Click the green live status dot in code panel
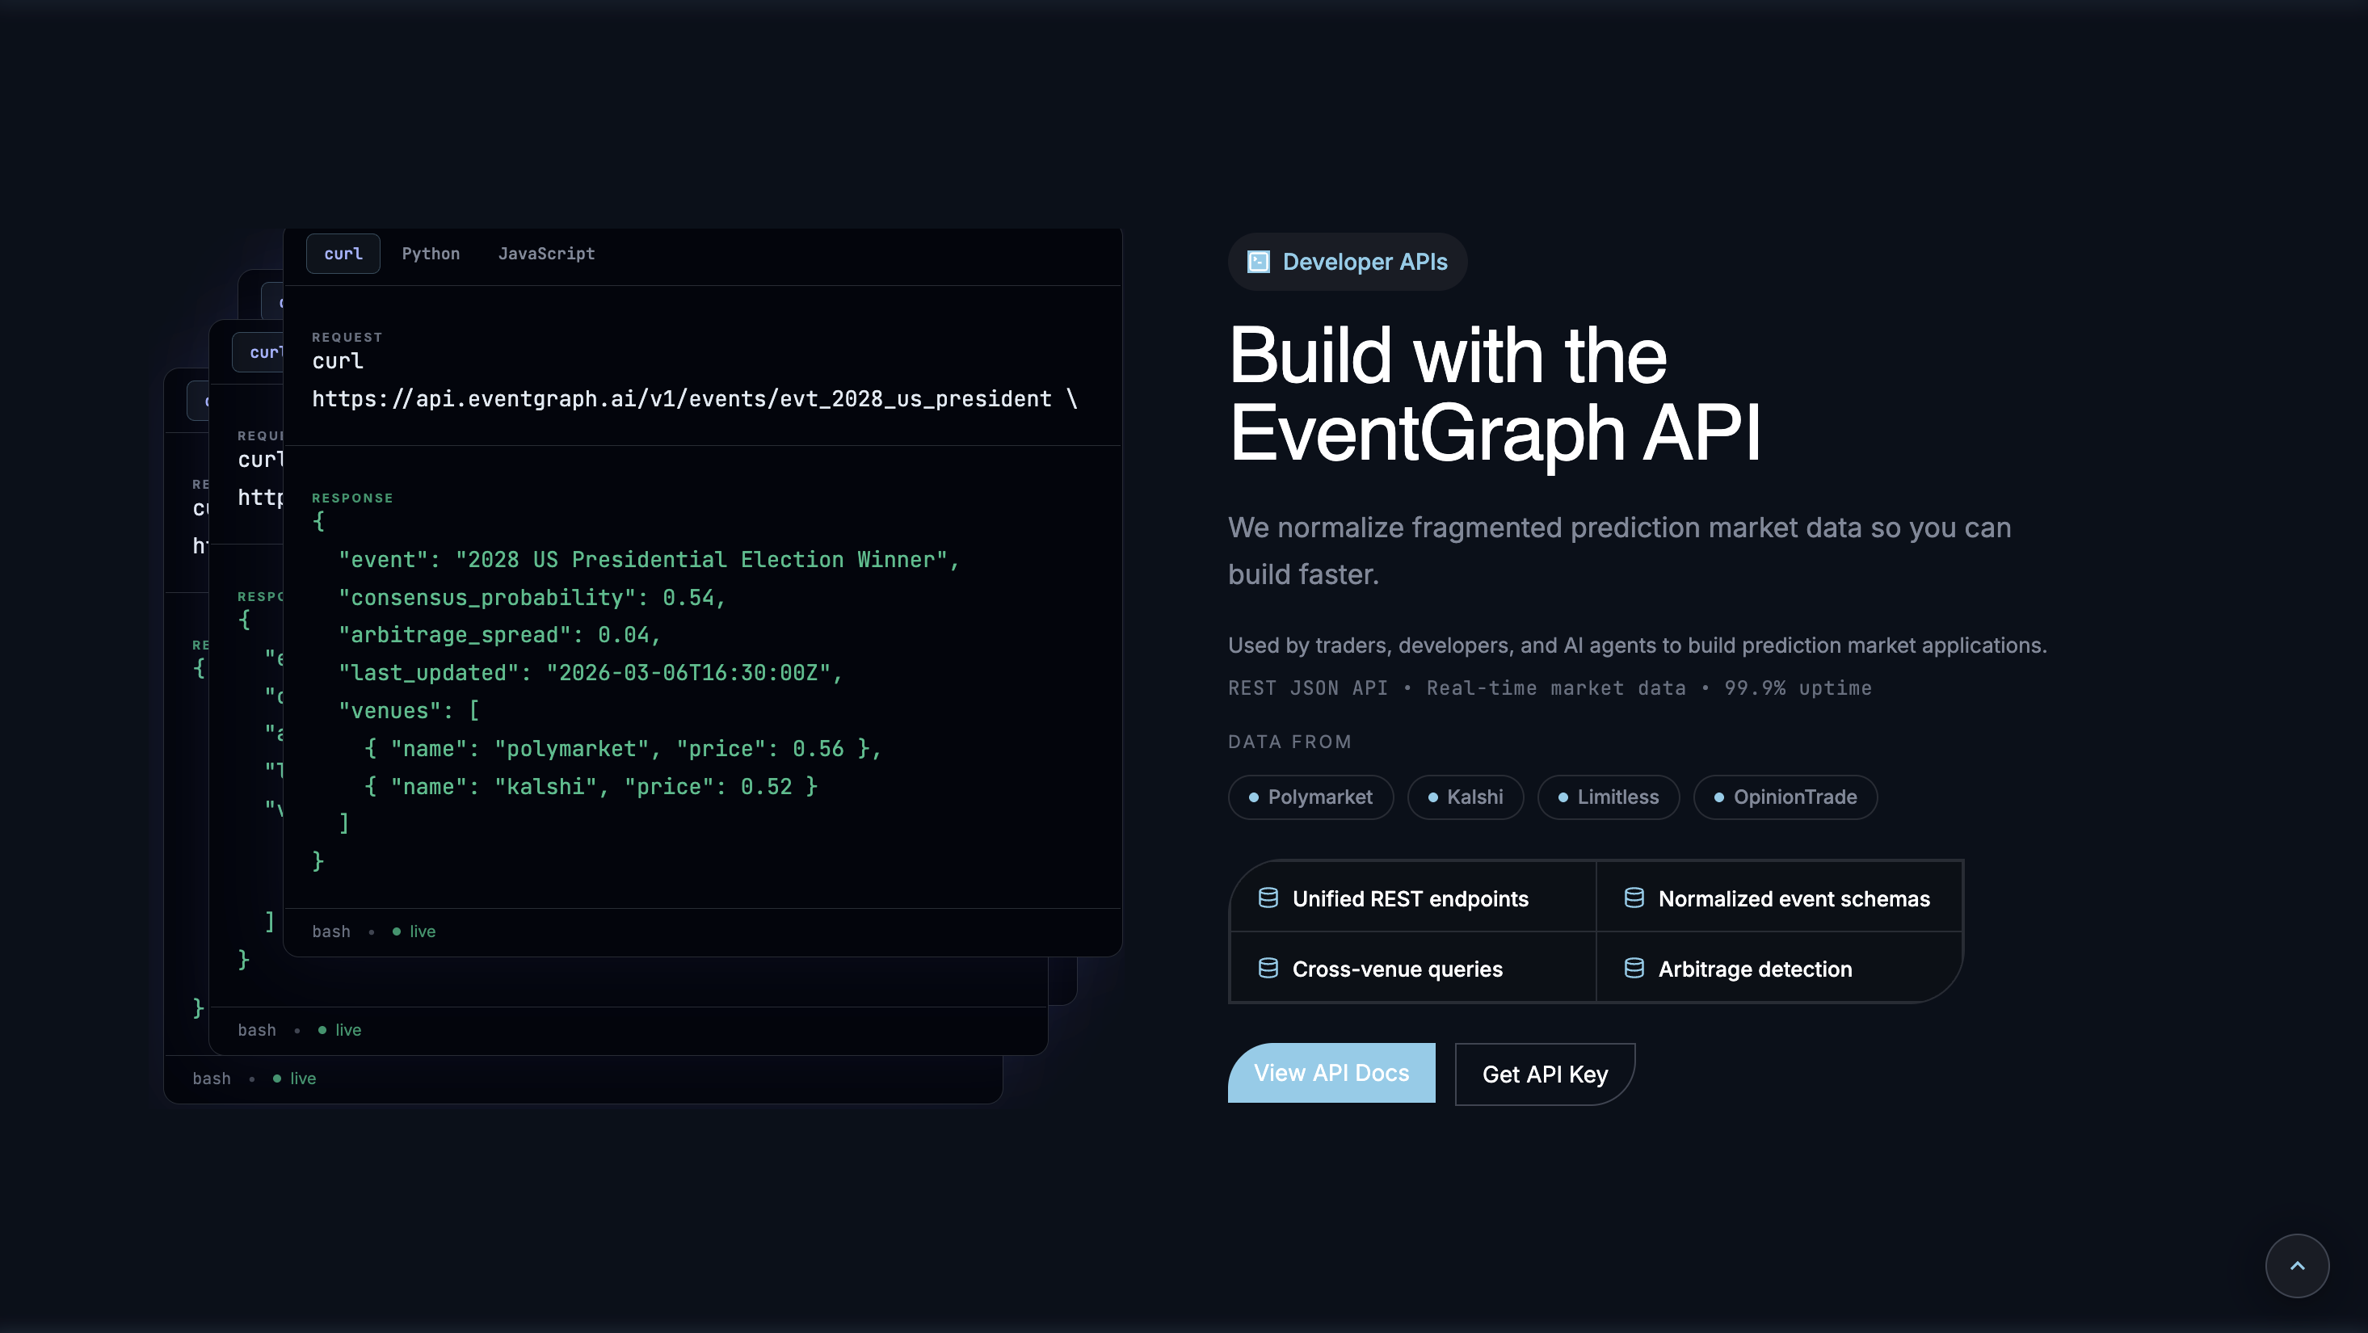The width and height of the screenshot is (2368, 1333). coord(399,931)
